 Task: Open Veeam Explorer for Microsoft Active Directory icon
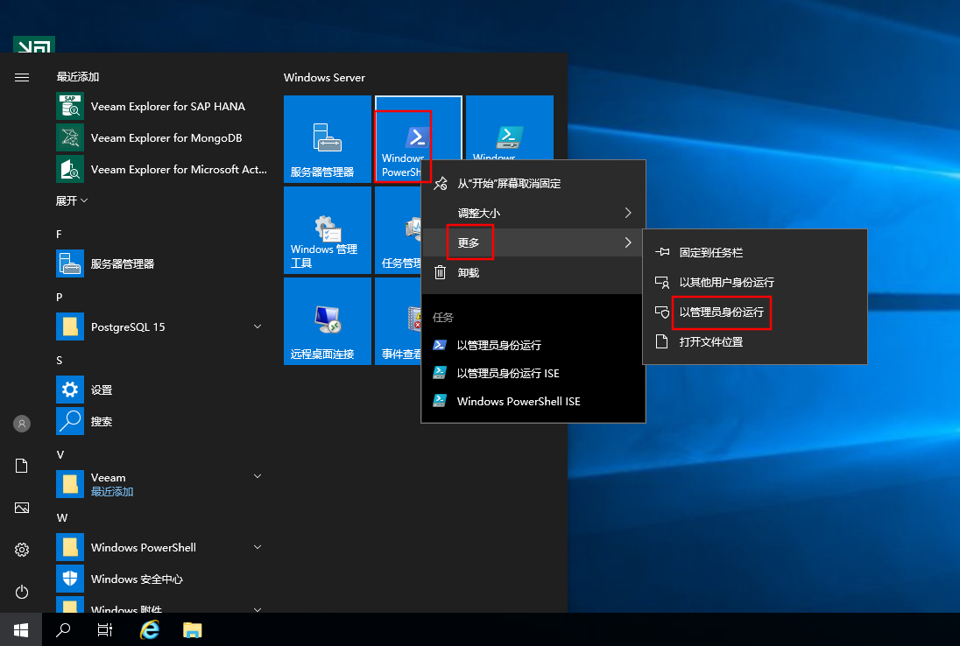[70, 170]
